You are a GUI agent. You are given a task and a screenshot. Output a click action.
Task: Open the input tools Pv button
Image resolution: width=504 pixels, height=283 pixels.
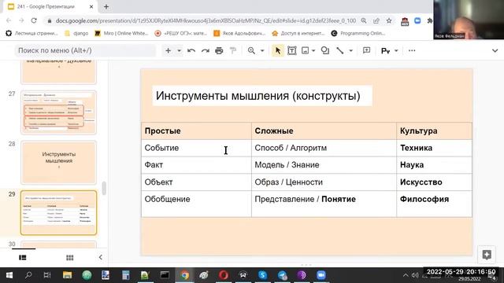point(385,50)
